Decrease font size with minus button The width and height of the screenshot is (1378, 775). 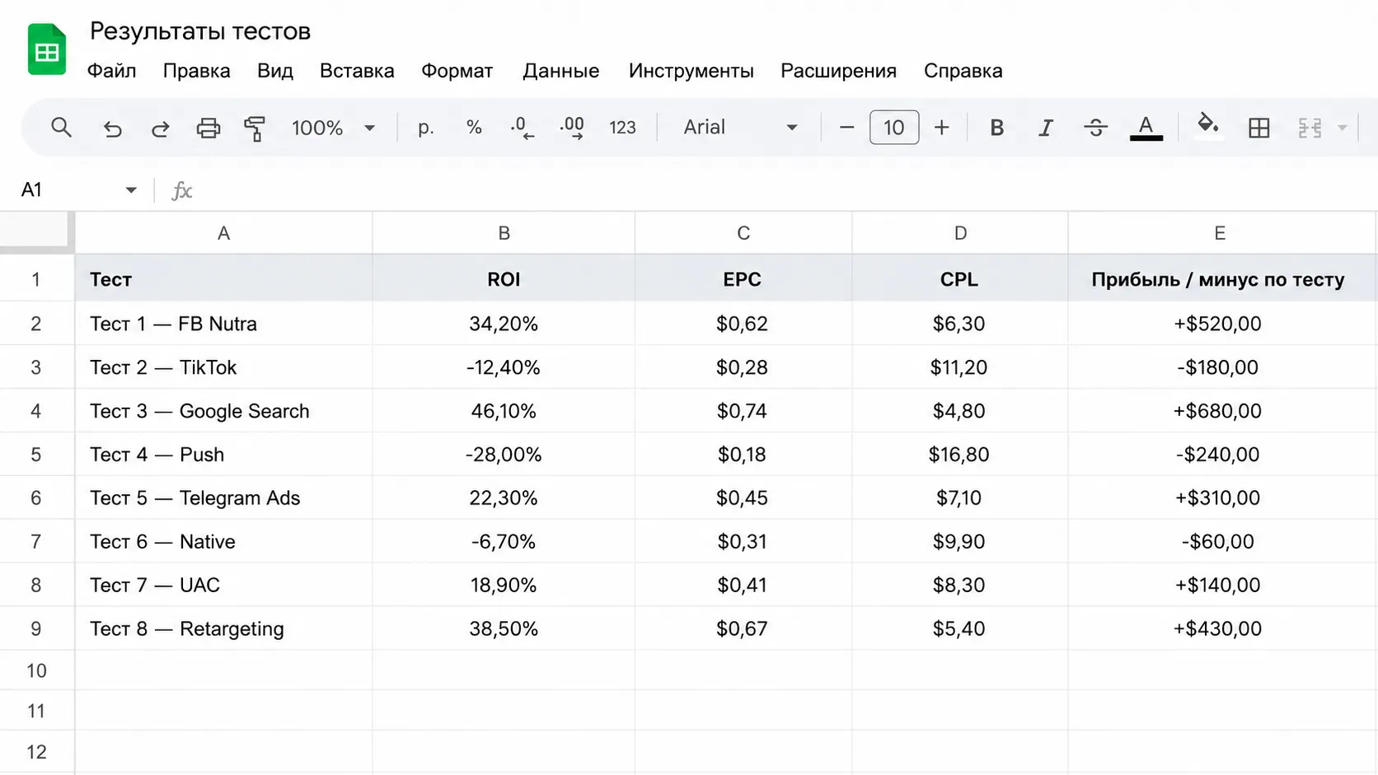tap(846, 128)
